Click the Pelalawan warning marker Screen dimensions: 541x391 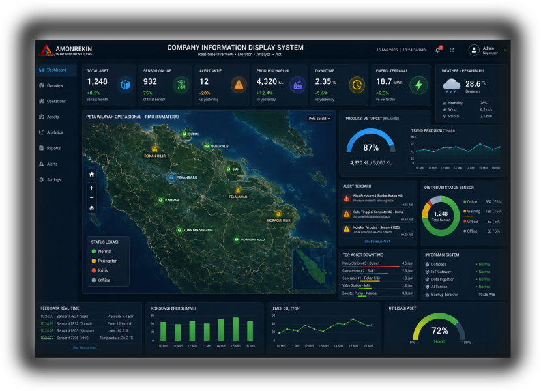(238, 190)
